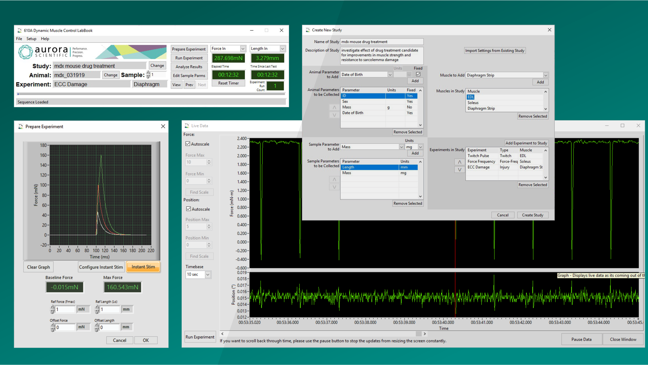The image size is (648, 365).
Task: Expand Sample Parameter to Add dropdown
Action: coord(401,147)
